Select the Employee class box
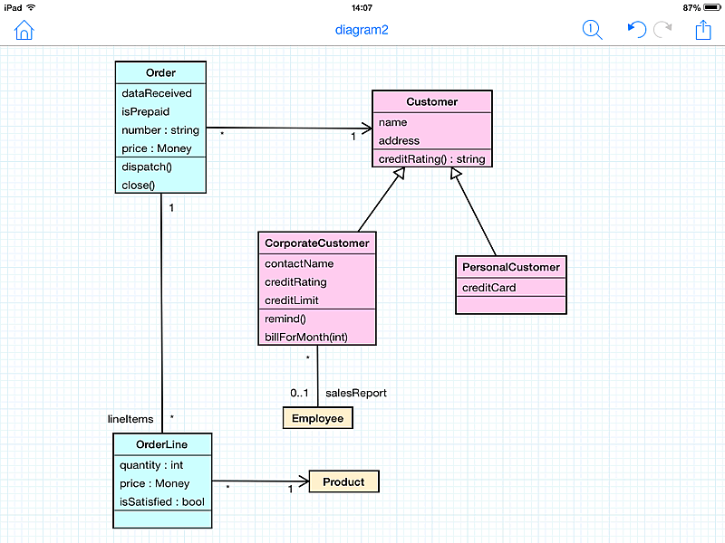The height and width of the screenshot is (543, 725). 318,418
